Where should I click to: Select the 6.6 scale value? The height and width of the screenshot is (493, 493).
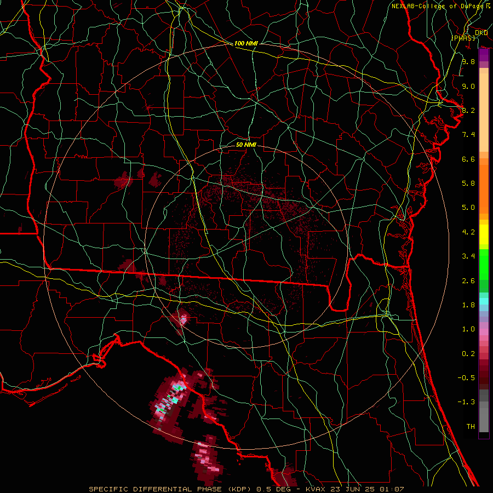coord(468,159)
